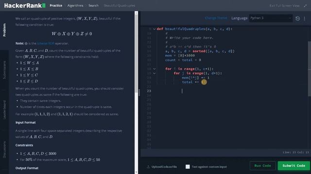Click the HackerRank logo
311x174 pixels.
click(25, 5)
